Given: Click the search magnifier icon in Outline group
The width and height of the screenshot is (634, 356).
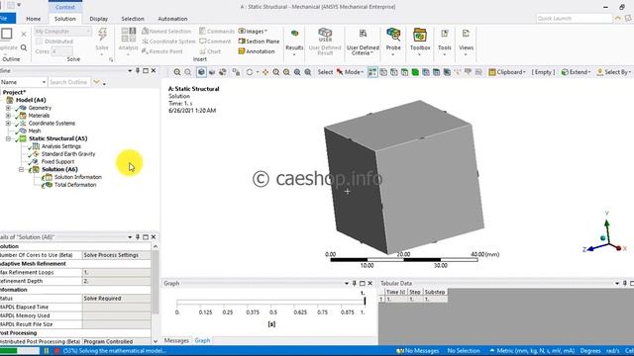Looking at the screenshot, I should [x=24, y=47].
